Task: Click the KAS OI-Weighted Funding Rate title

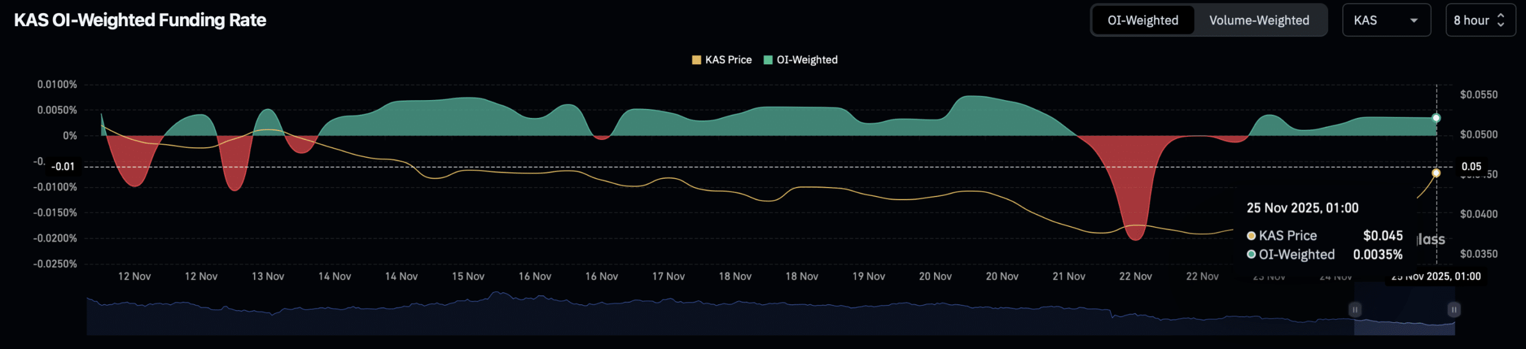Action: (x=140, y=20)
